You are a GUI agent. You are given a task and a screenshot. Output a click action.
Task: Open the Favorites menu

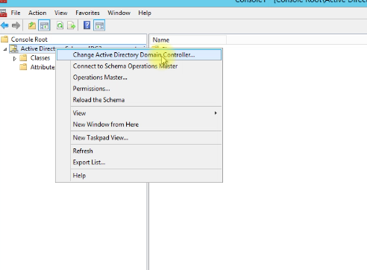click(x=87, y=13)
